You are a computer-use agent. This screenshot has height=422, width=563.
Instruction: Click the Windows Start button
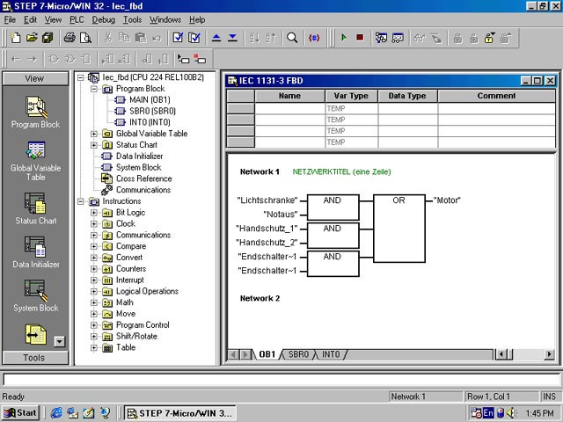(20, 412)
